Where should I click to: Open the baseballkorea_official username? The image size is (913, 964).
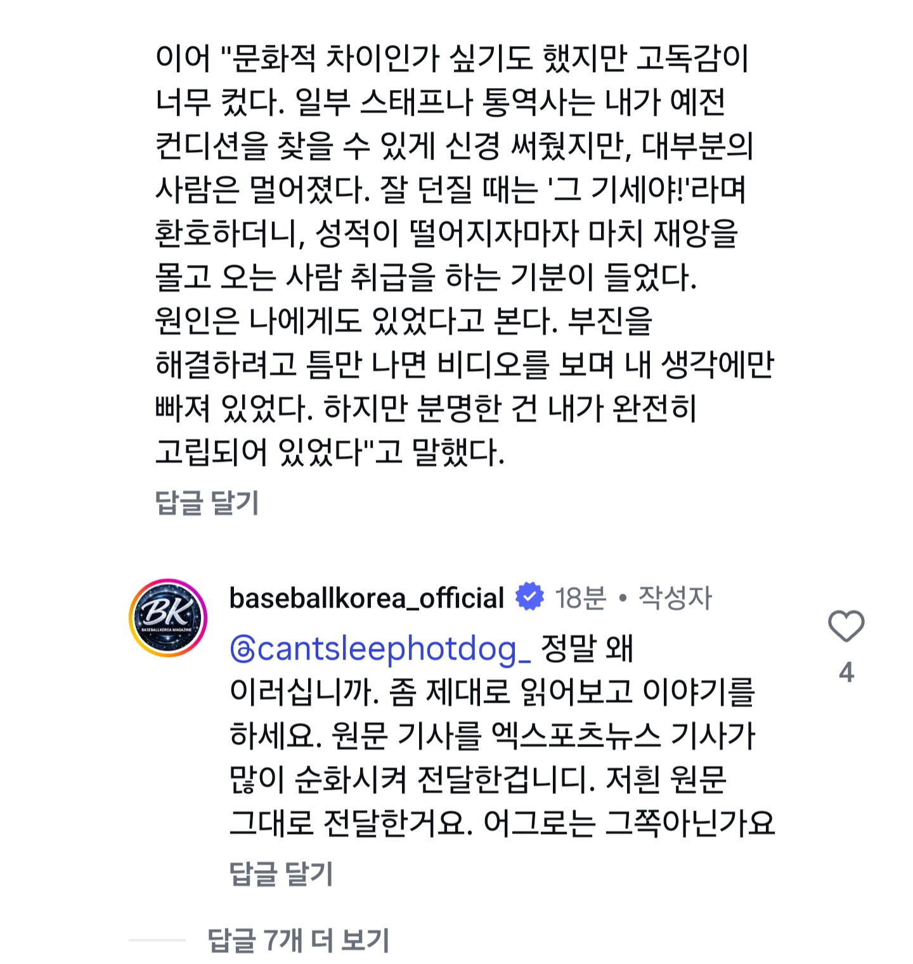tap(366, 598)
